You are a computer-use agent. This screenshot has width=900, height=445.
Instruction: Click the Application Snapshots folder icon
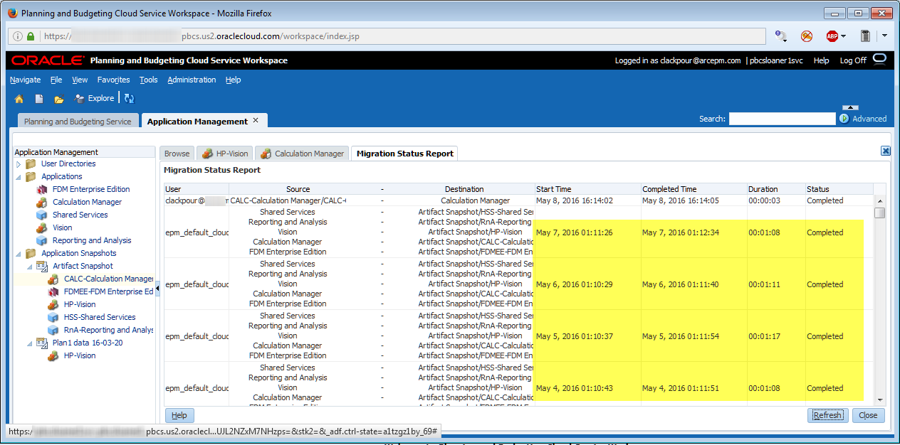pyautogui.click(x=31, y=254)
